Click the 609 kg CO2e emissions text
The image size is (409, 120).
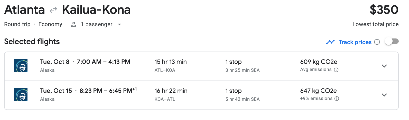[x=319, y=62]
